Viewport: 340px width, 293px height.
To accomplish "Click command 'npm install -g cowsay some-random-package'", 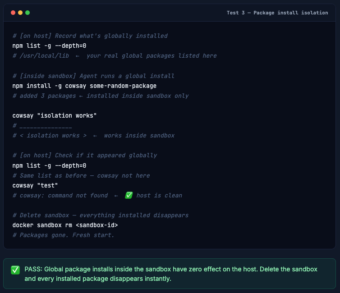I will pyautogui.click(x=84, y=86).
